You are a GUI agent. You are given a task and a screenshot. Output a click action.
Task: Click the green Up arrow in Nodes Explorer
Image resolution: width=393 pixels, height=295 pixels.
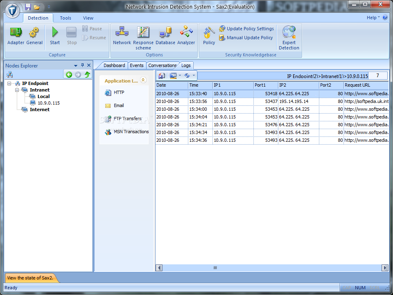[x=87, y=74]
